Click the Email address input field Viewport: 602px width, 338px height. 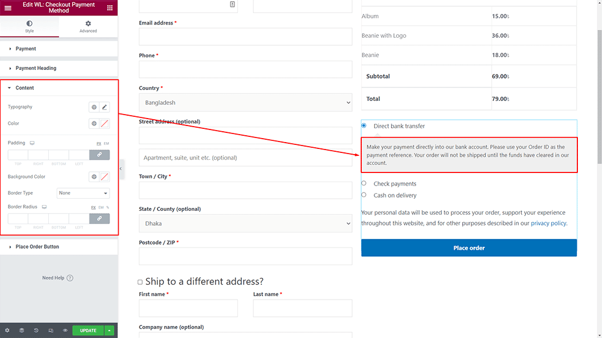coord(245,37)
